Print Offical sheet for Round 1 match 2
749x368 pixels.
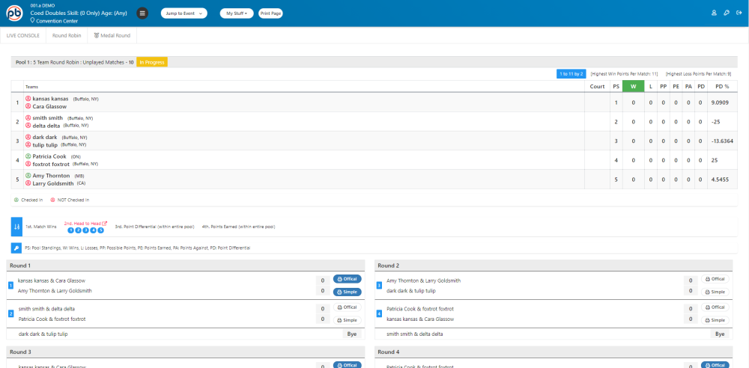click(x=348, y=307)
